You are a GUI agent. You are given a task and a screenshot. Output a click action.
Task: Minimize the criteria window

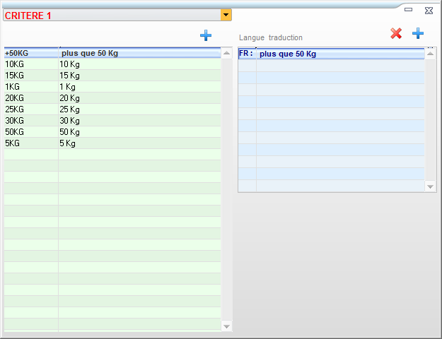[409, 10]
